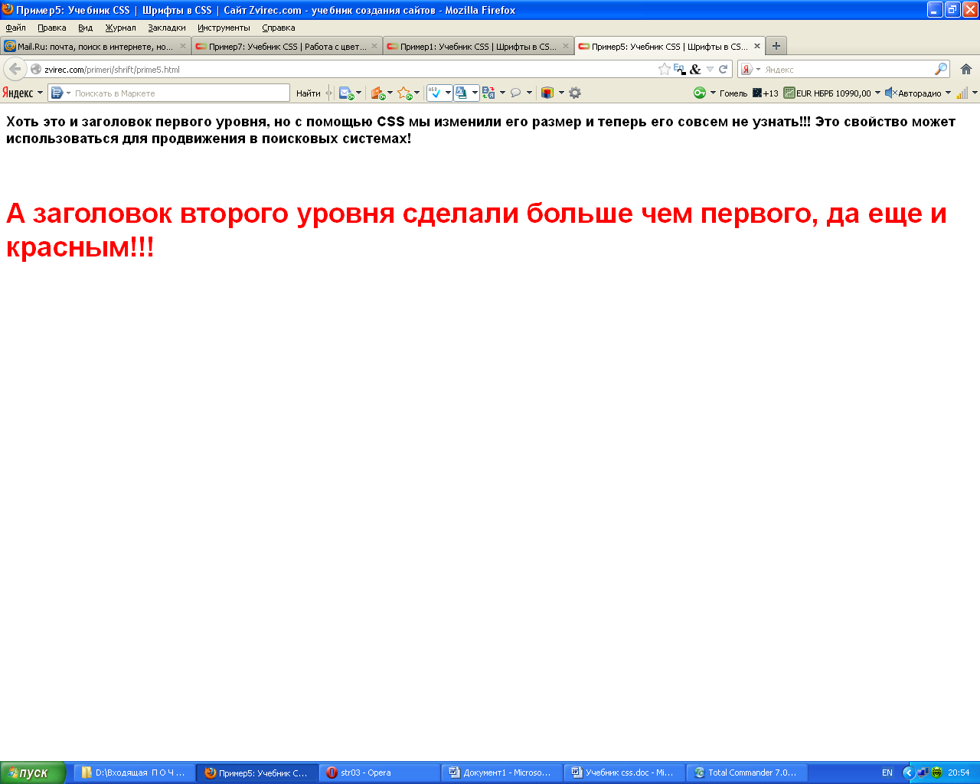
Task: Open the Журнал menu
Action: pyautogui.click(x=120, y=28)
